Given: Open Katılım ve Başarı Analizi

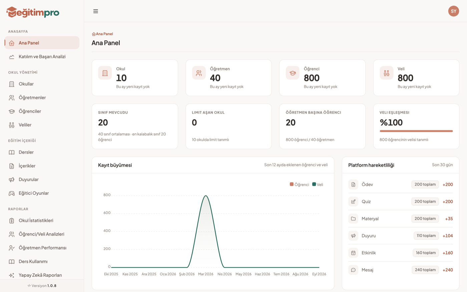Looking at the screenshot, I should click(42, 57).
